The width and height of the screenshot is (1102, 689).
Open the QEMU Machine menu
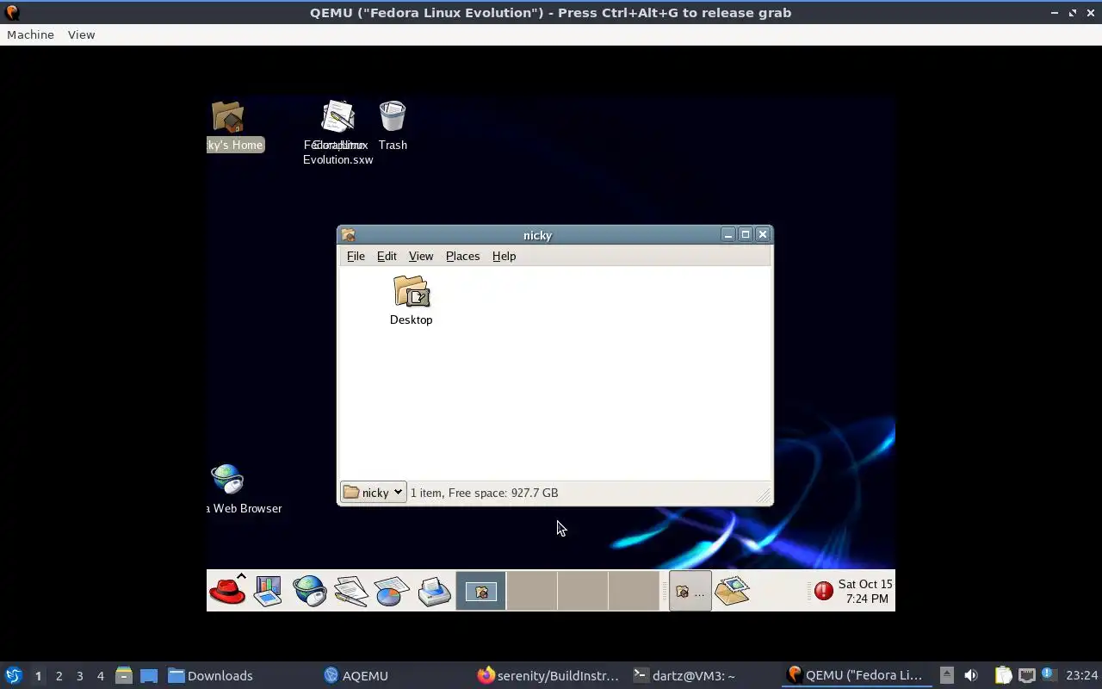click(x=30, y=34)
